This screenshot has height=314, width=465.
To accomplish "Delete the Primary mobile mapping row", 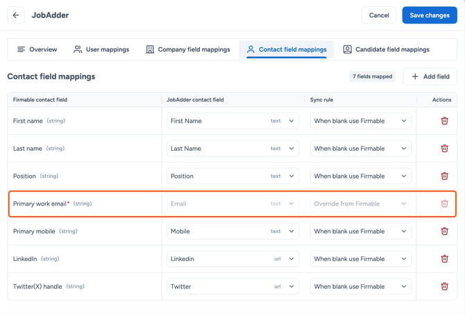I will tap(444, 231).
